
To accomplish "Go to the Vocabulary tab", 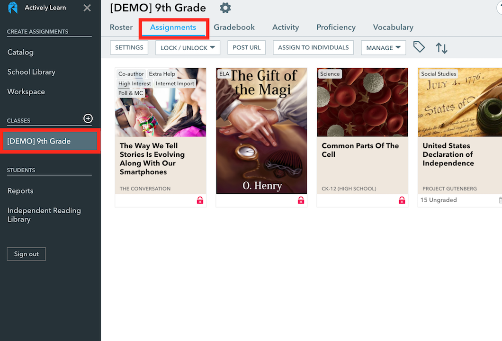I will click(393, 27).
